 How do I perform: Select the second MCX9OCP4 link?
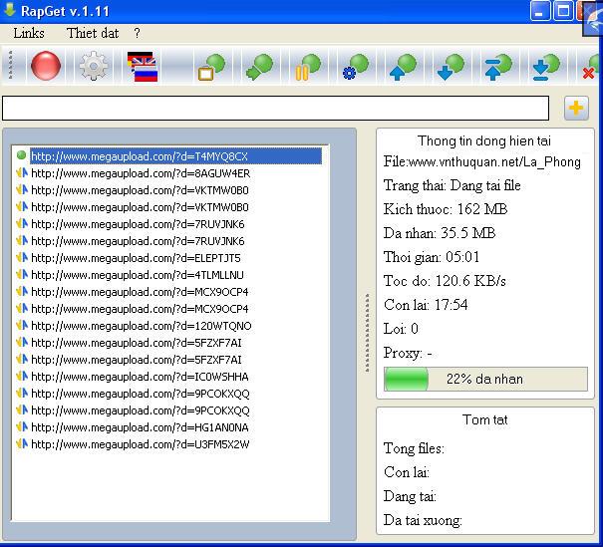tap(140, 309)
